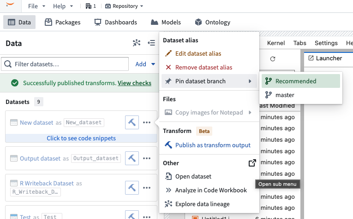Click the Datasets count badge 9
The width and height of the screenshot is (353, 219).
[38, 102]
